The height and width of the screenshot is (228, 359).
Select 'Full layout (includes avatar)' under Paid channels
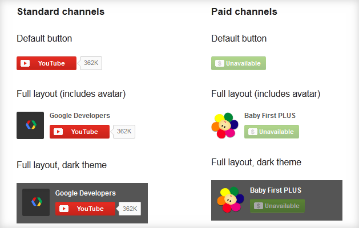(x=266, y=94)
